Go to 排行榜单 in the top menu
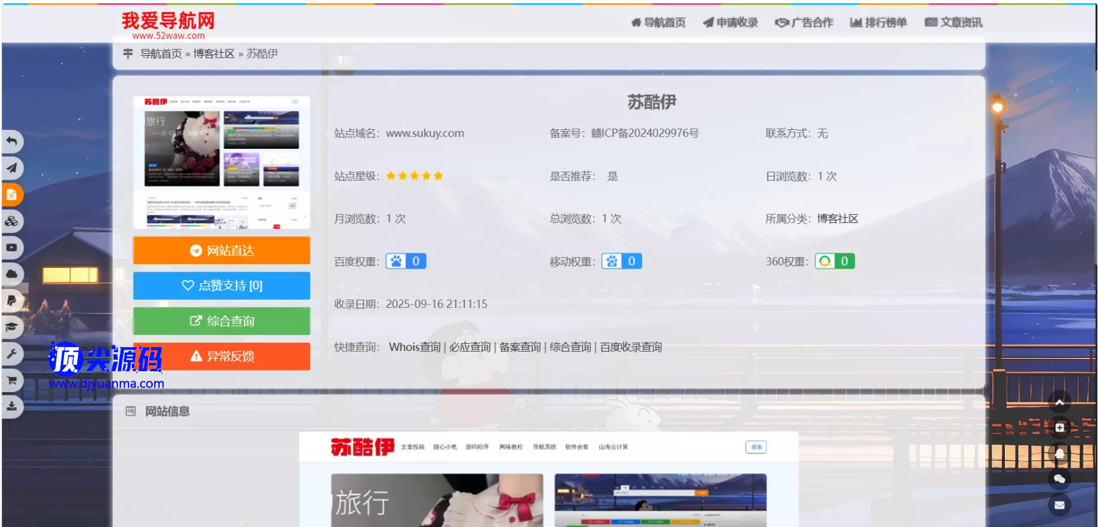Viewport: 1098px width, 527px height. tap(878, 23)
